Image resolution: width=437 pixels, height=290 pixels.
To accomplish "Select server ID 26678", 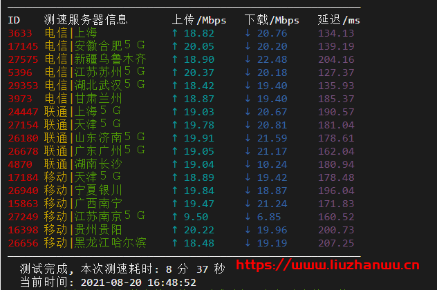I will coord(23,151).
